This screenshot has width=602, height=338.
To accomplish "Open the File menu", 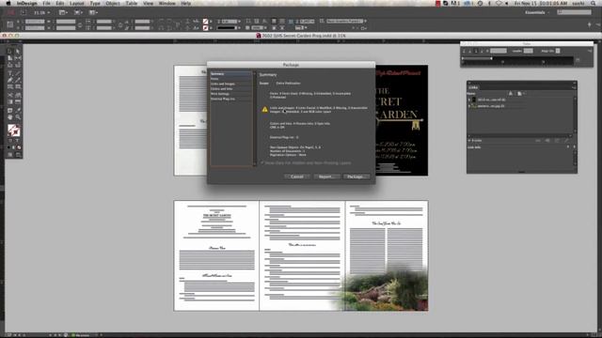I will (x=46, y=3).
